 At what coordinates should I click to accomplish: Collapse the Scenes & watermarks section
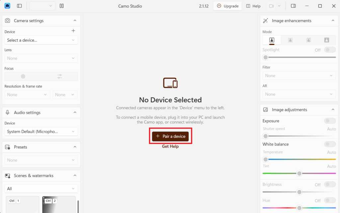75,175
